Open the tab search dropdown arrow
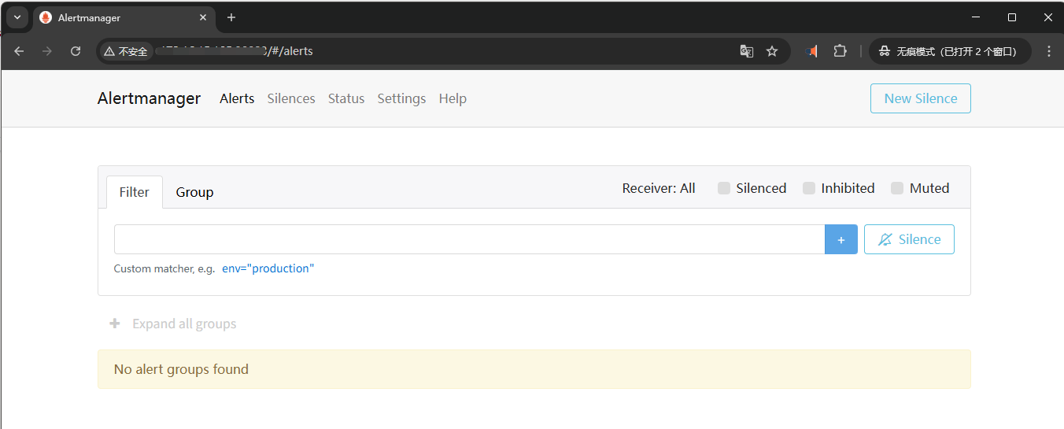 (x=17, y=17)
